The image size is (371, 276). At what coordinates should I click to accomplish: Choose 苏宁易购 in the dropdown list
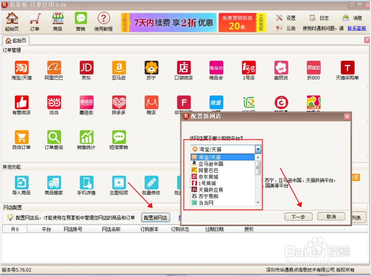pyautogui.click(x=223, y=196)
